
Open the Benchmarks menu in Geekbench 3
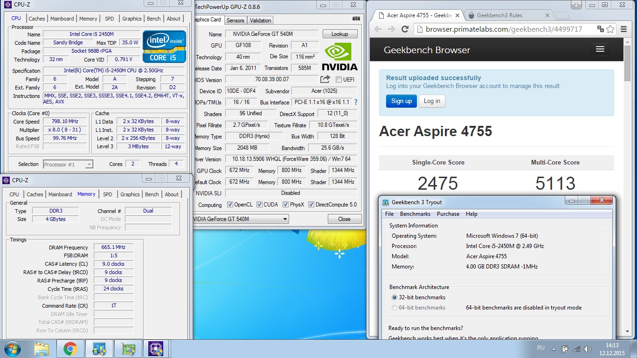pos(415,214)
